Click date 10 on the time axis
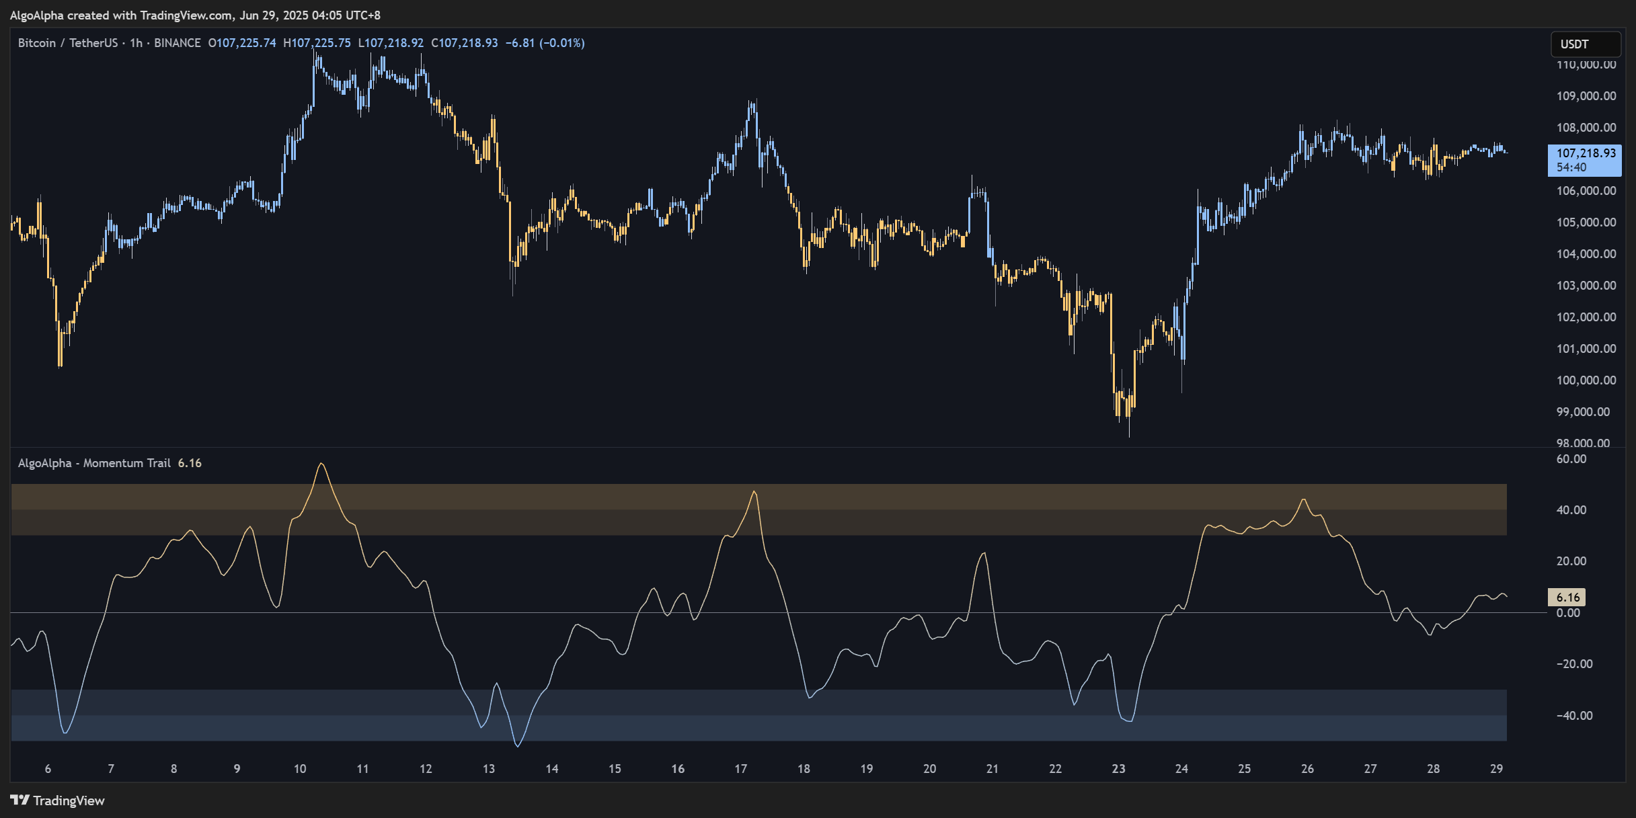 (x=300, y=769)
